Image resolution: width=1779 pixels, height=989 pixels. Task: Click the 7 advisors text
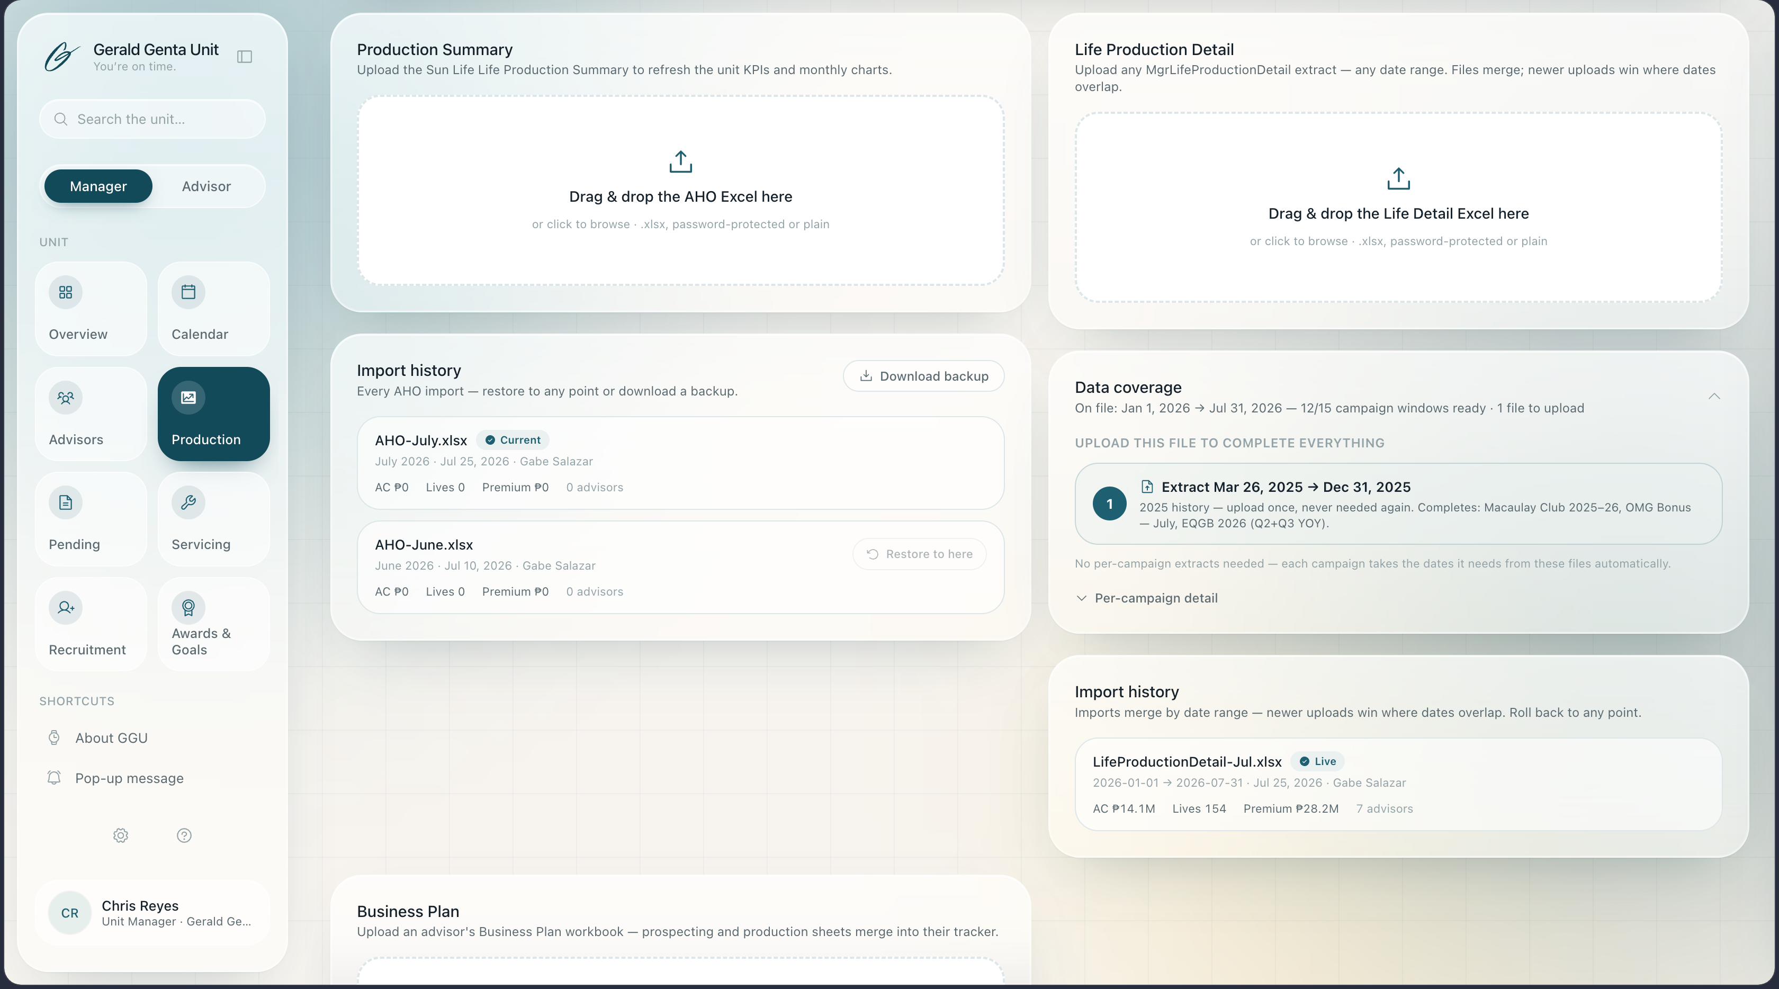(1384, 809)
